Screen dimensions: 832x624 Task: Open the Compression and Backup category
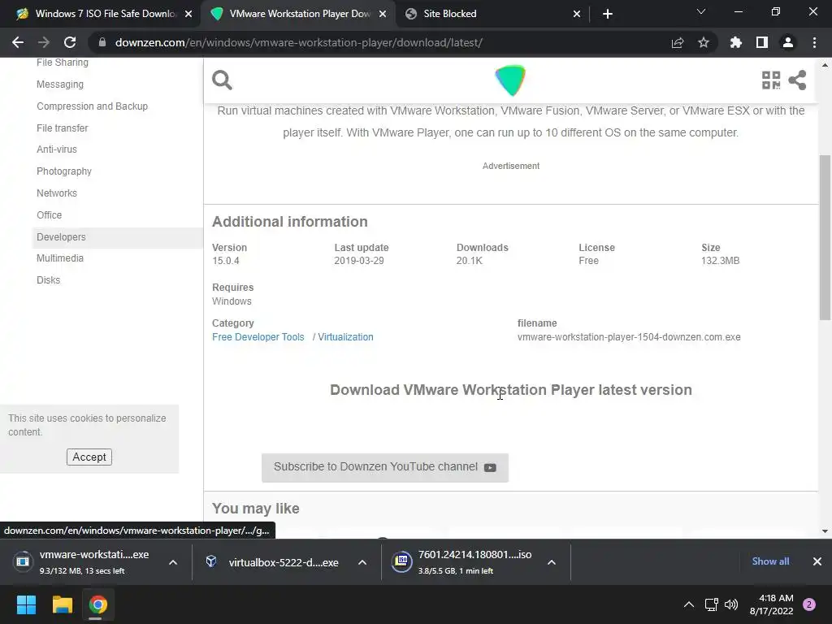pos(93,106)
